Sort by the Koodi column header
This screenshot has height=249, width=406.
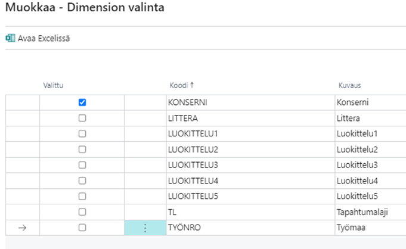click(x=180, y=86)
